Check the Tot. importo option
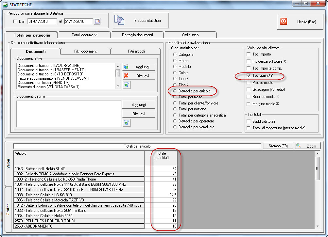Image resolution: width=328 pixels, height=237 pixels. pos(249,54)
